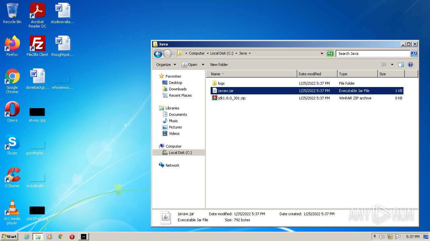Open the Organize dropdown menu
This screenshot has height=241, width=430.
point(166,65)
